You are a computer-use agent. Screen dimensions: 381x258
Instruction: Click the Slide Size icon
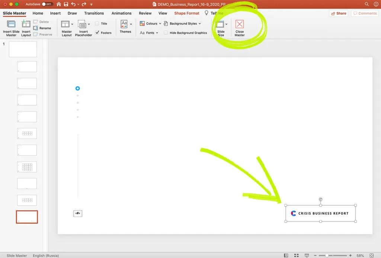tap(220, 24)
